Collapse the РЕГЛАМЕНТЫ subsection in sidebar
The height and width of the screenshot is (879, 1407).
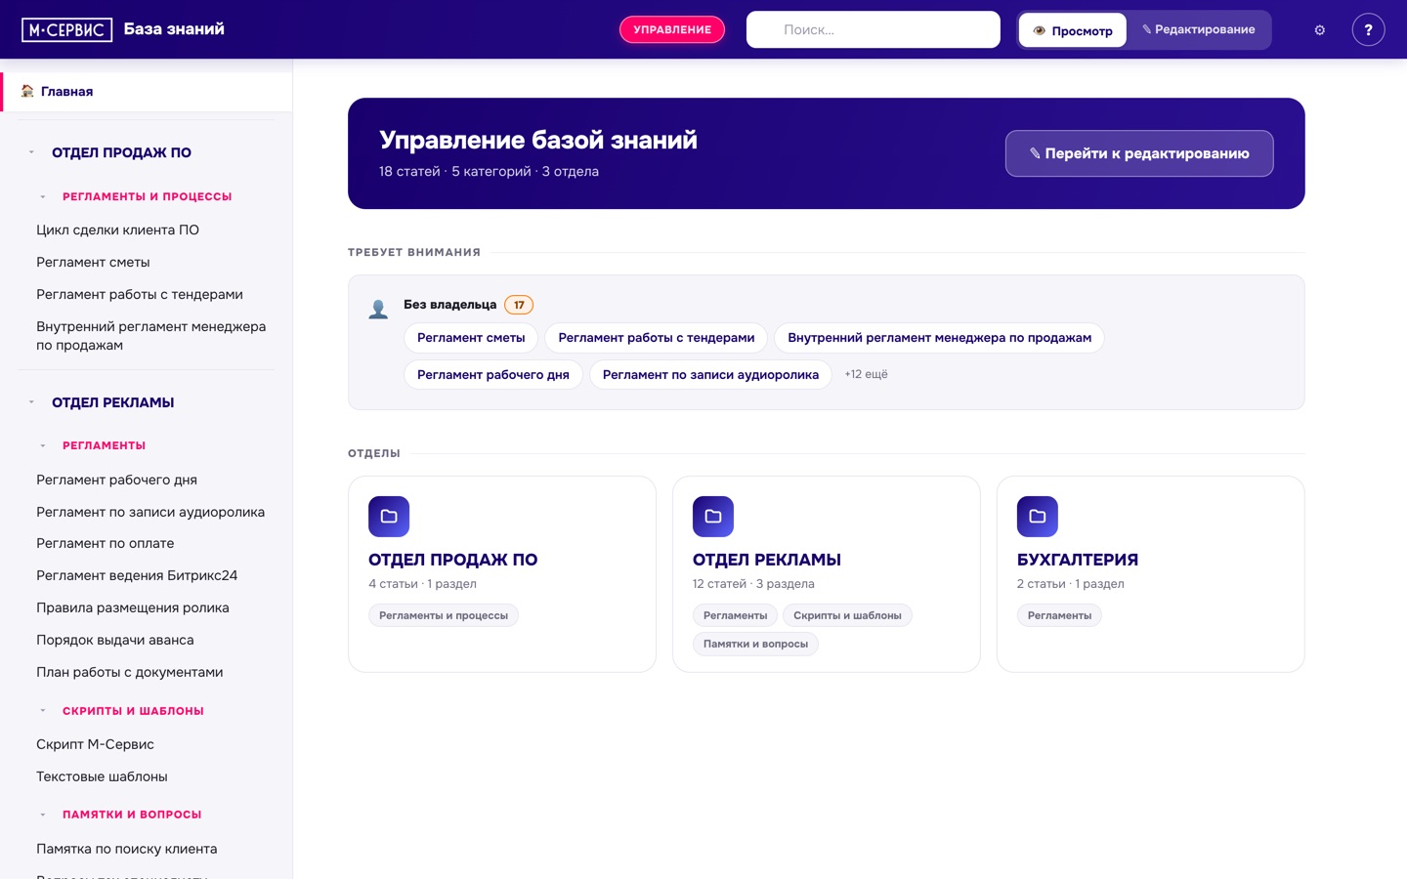43,445
